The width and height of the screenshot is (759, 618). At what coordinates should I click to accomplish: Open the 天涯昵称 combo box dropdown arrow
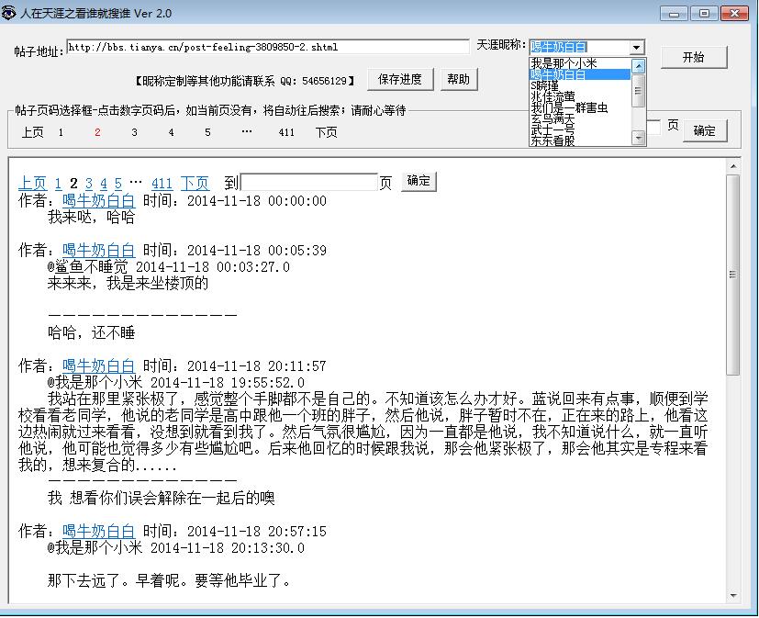coord(637,48)
